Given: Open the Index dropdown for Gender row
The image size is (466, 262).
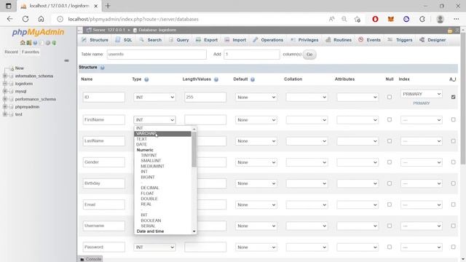Looking at the screenshot, I should (421, 162).
